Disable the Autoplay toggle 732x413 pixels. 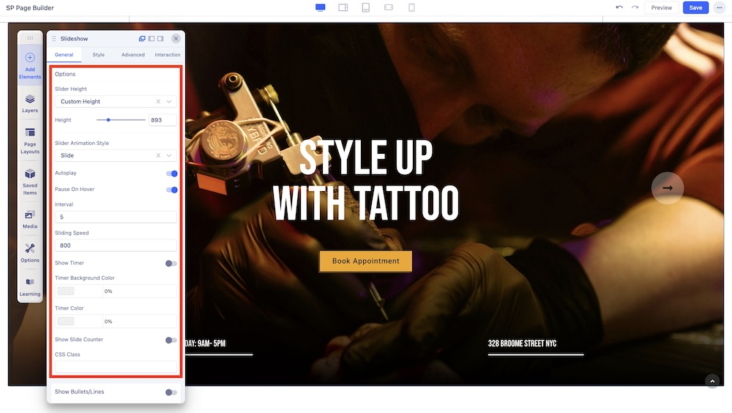[x=171, y=174]
